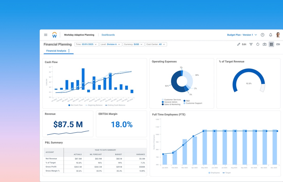The width and height of the screenshot is (283, 182).
Task: Open the navigation hamburger menu
Action: click(46, 35)
